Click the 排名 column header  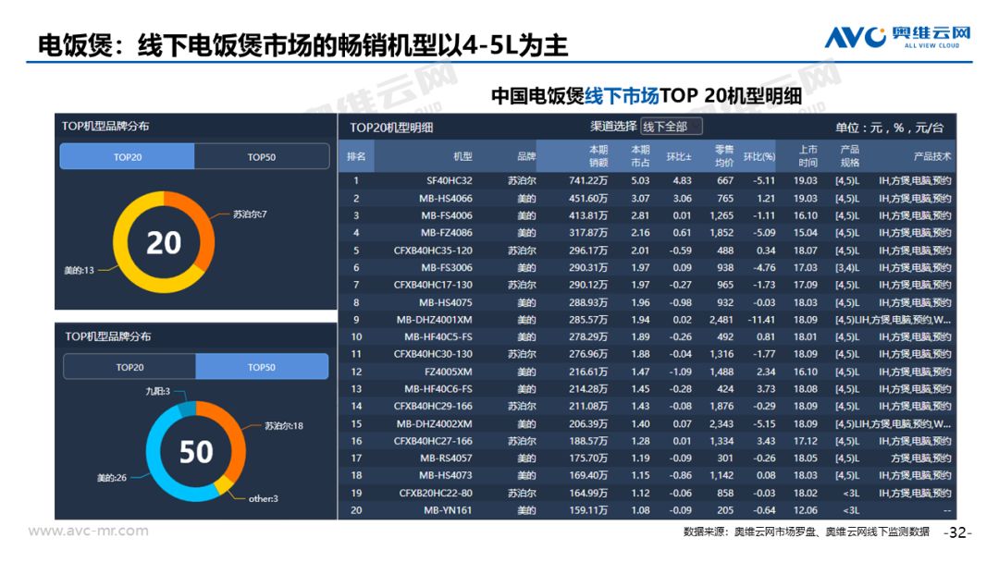click(x=356, y=157)
